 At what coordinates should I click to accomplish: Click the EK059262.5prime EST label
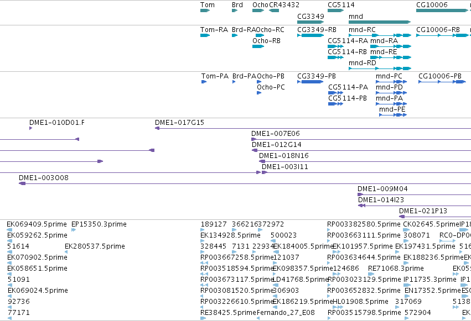[x=37, y=235]
